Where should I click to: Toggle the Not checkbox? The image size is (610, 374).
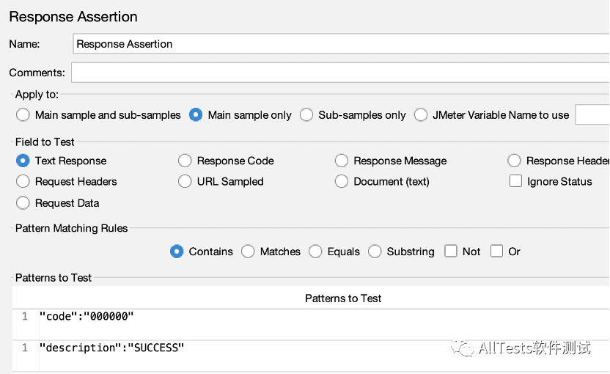450,252
